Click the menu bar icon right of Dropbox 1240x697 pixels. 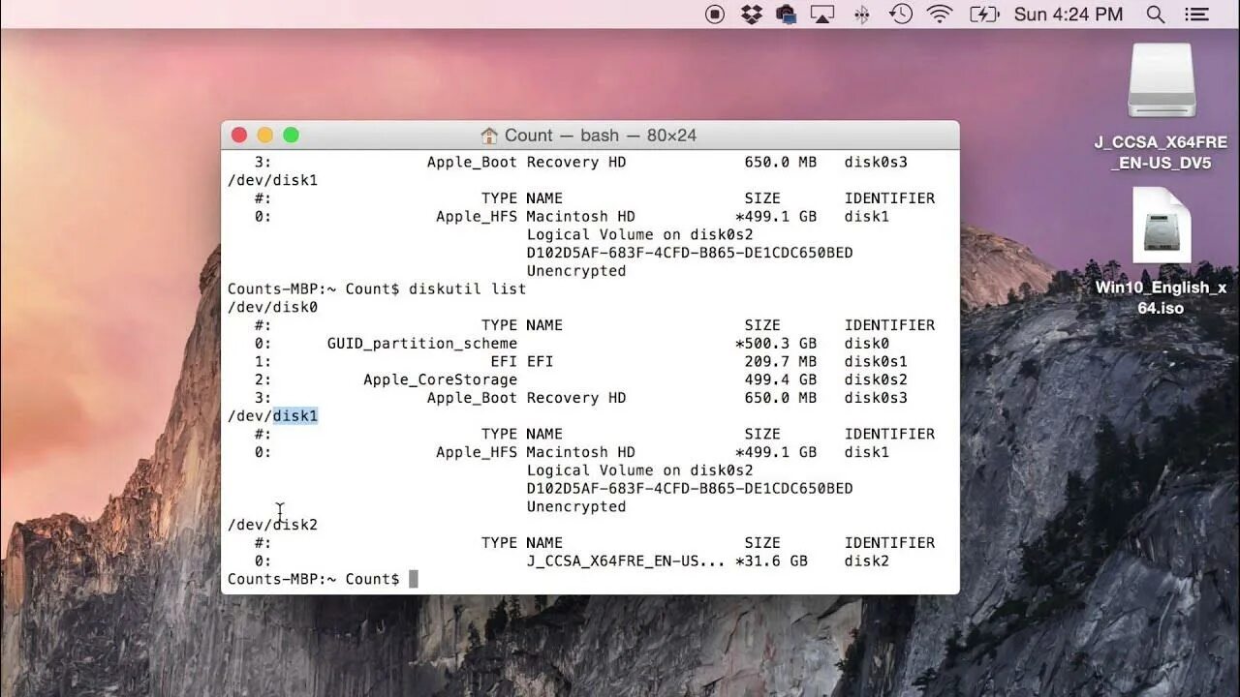click(x=786, y=14)
